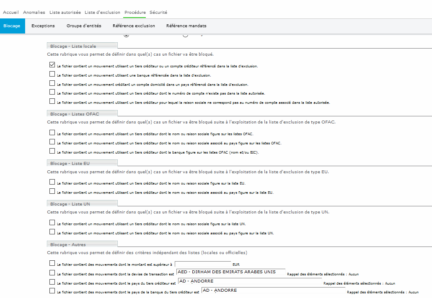
Task: Switch to the Référence exclusion tab
Action: 134,26
